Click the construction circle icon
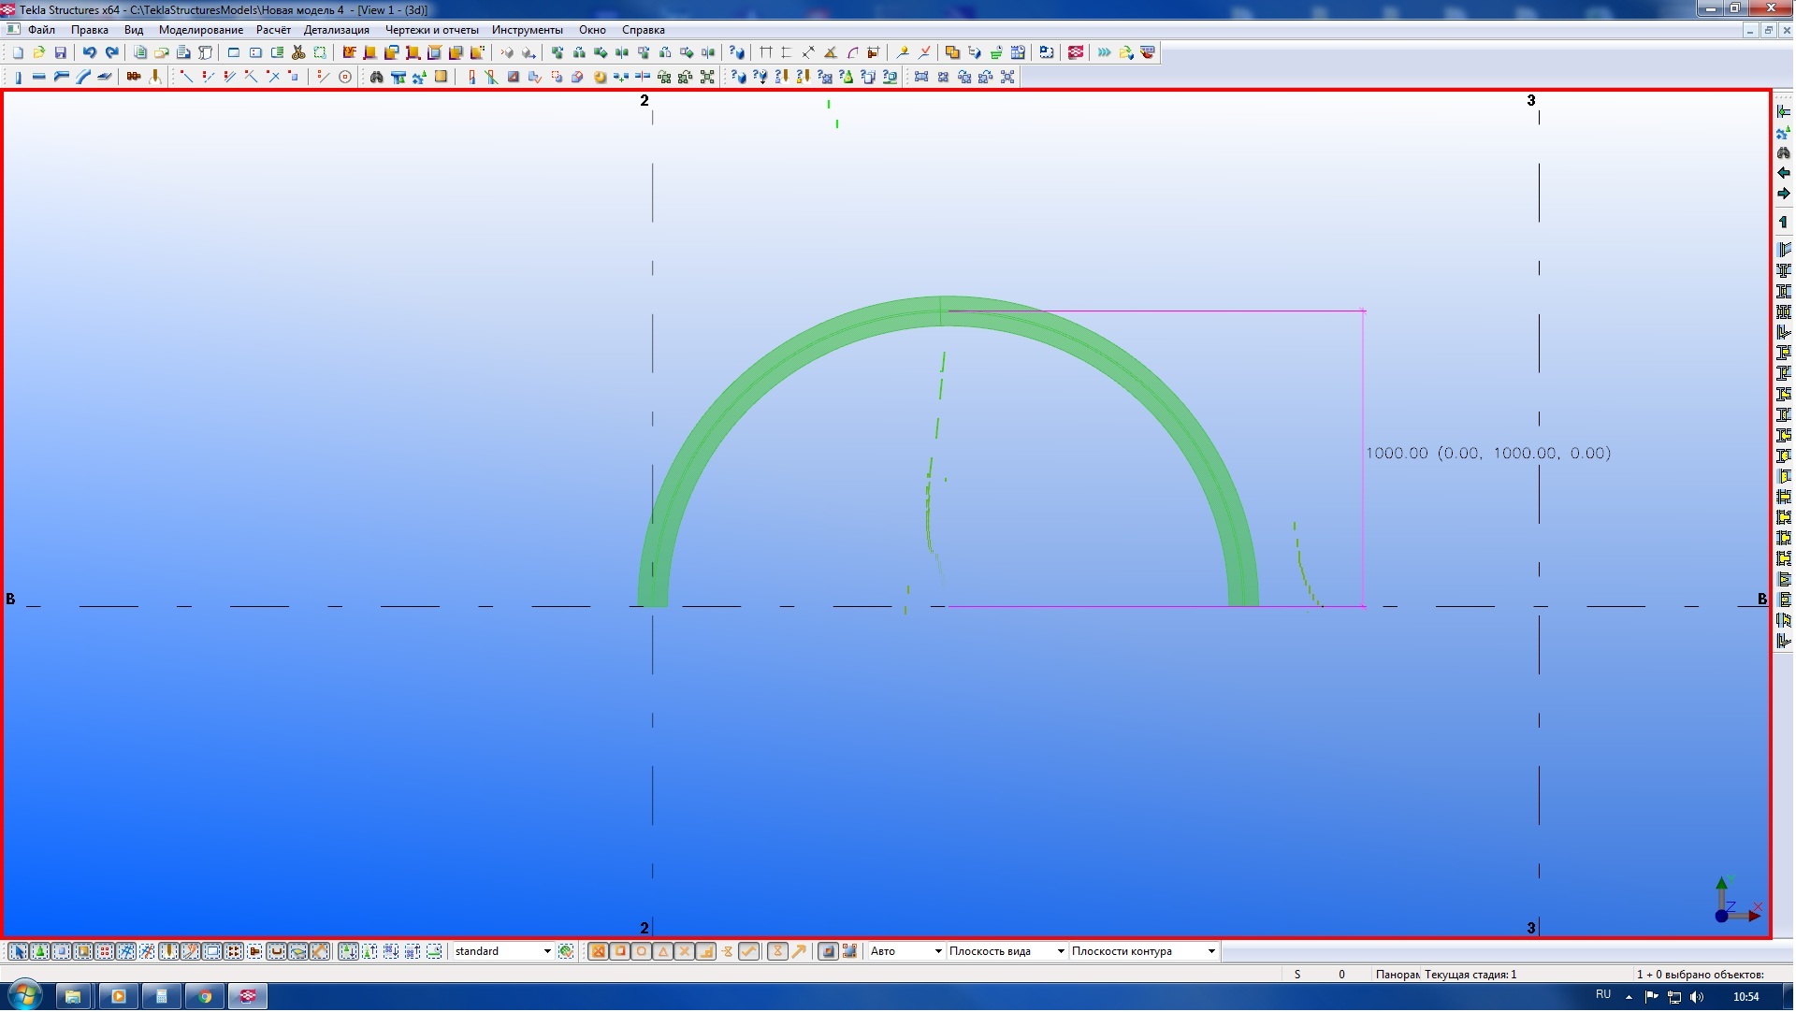 tap(345, 78)
